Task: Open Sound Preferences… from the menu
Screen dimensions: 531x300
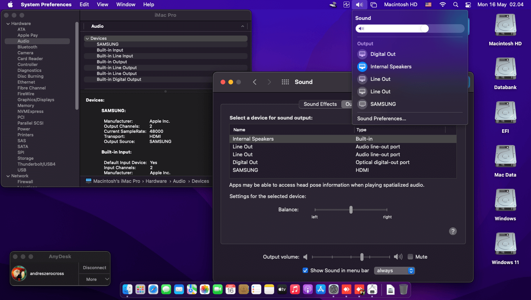Action: coord(381,119)
